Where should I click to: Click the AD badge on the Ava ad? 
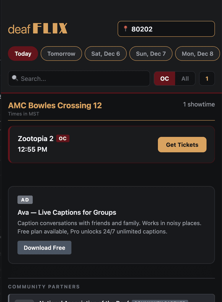(25, 200)
